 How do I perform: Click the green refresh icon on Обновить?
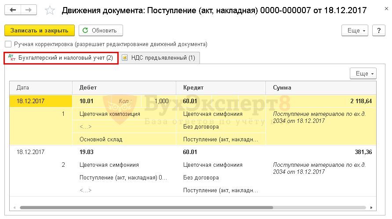click(x=86, y=30)
